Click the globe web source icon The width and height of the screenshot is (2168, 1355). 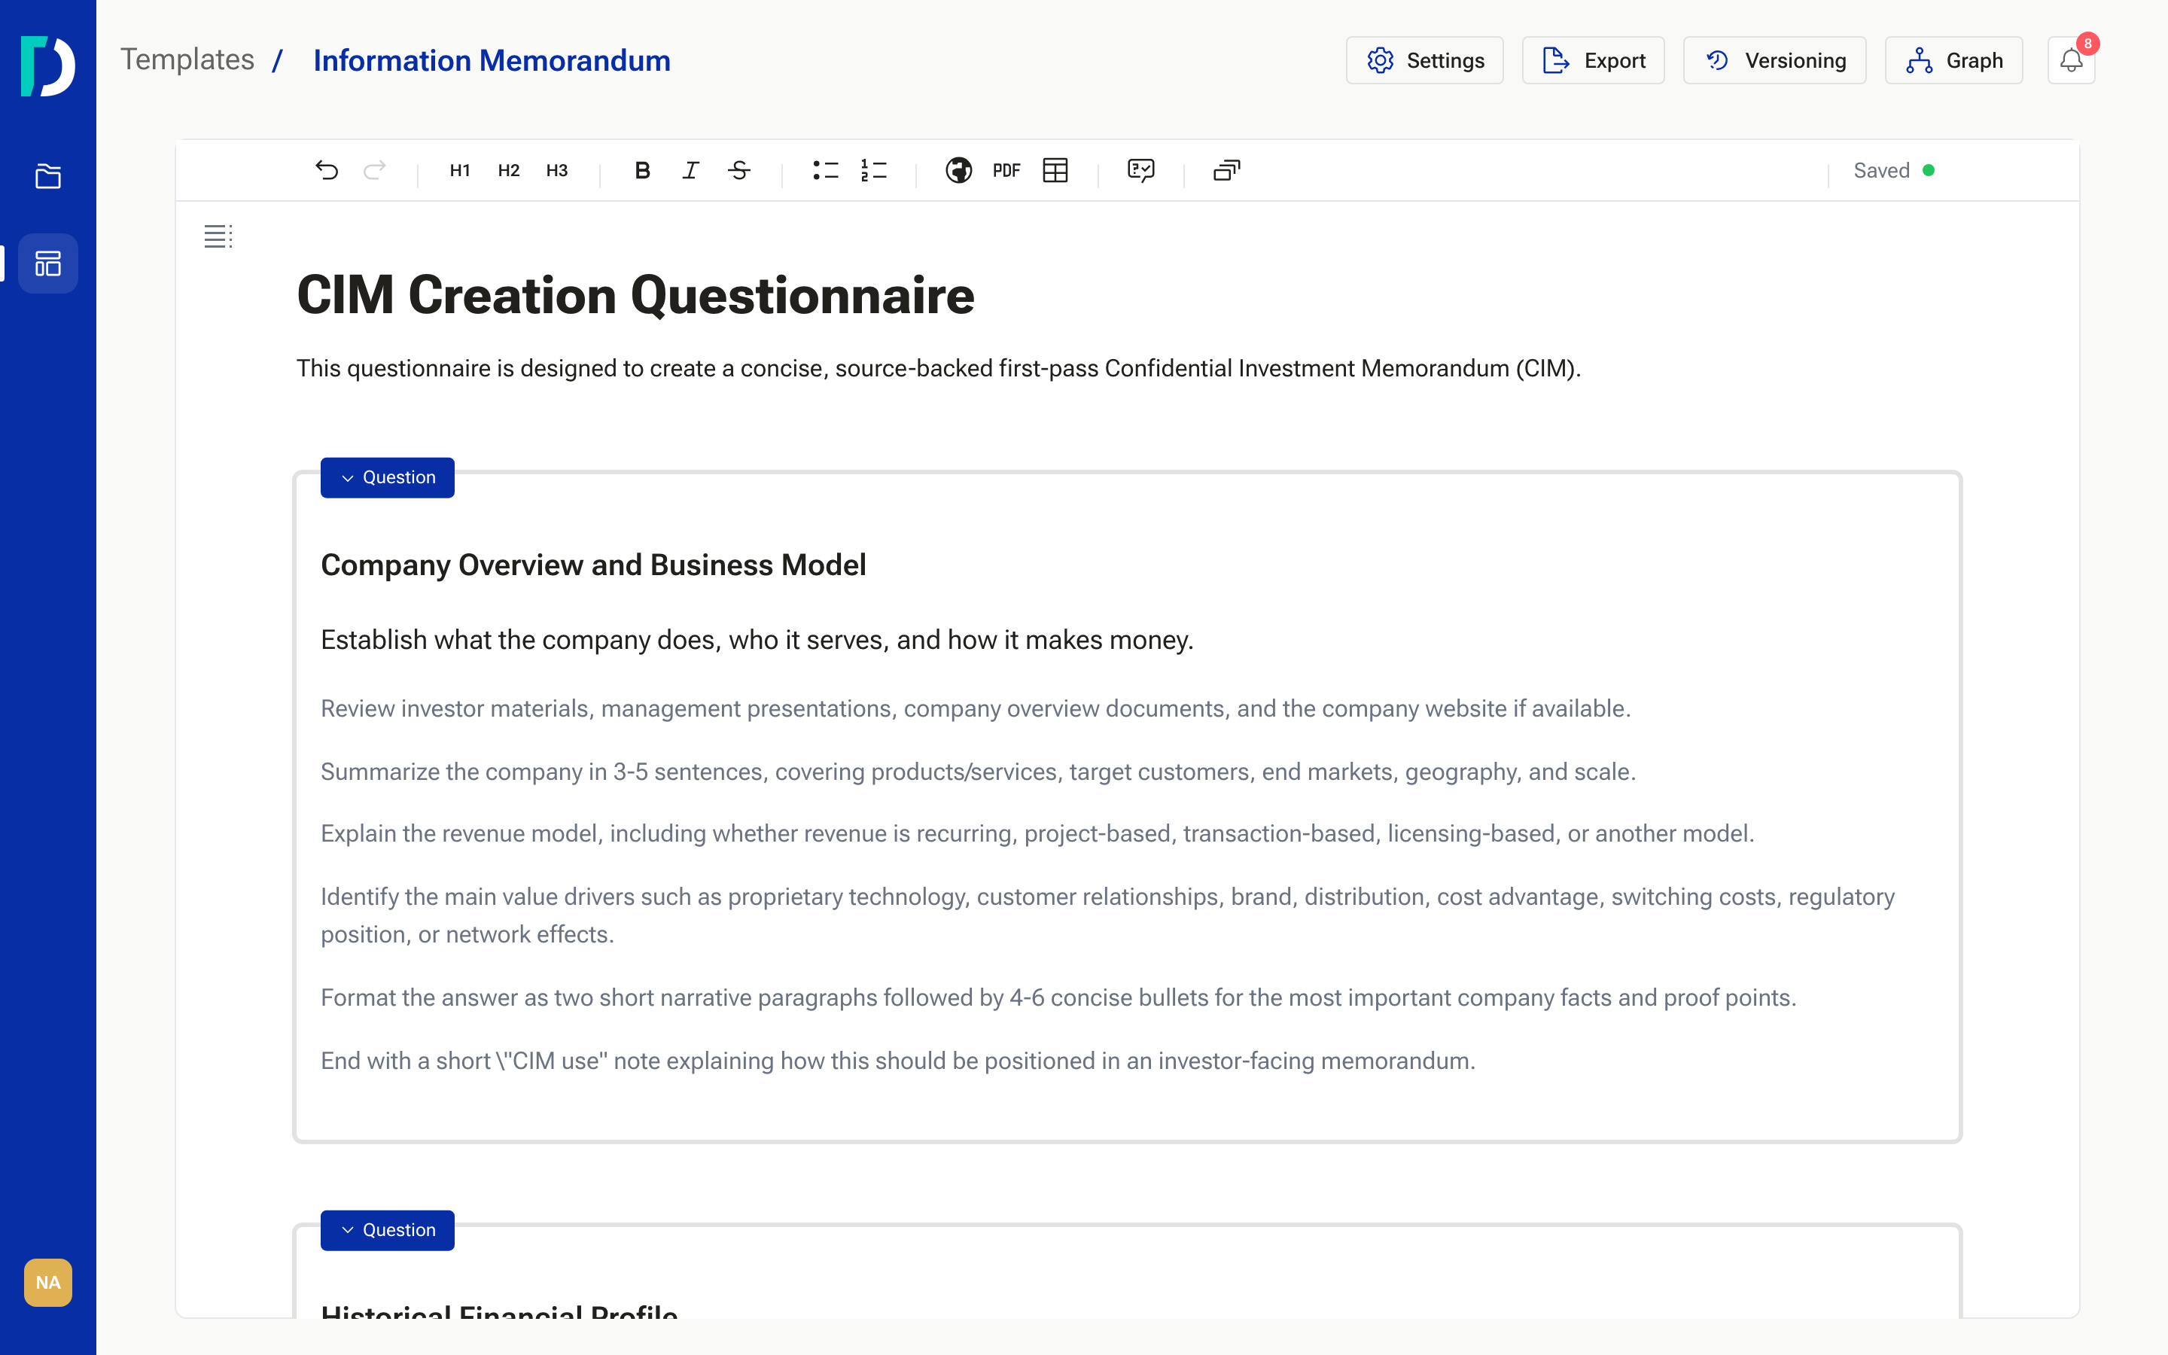[958, 170]
